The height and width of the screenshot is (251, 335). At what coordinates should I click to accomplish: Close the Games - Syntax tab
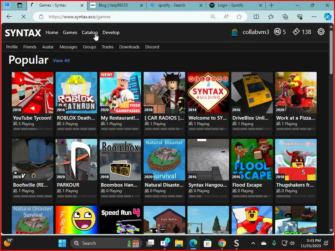(82, 5)
